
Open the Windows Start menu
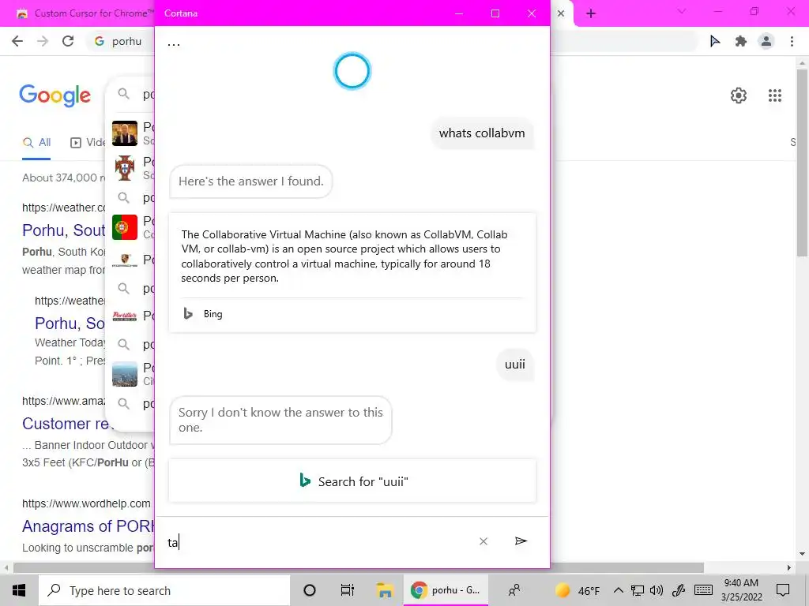[19, 590]
